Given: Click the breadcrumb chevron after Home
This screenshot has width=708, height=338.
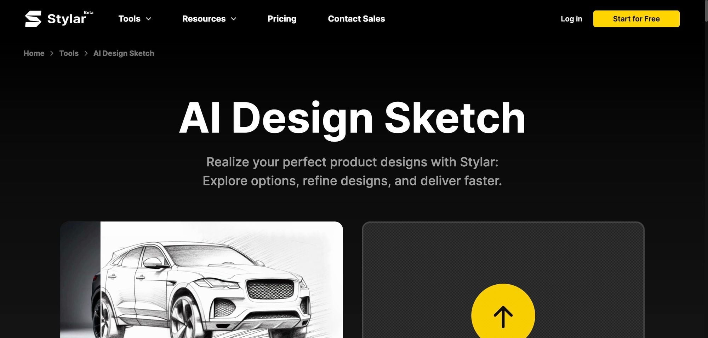Looking at the screenshot, I should pos(52,53).
